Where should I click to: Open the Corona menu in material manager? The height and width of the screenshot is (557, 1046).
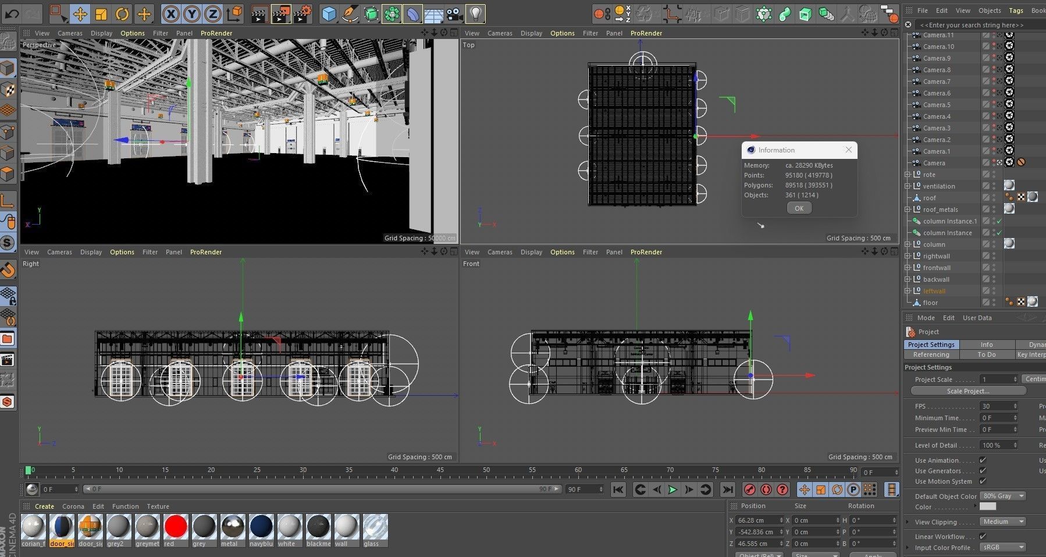(x=73, y=506)
